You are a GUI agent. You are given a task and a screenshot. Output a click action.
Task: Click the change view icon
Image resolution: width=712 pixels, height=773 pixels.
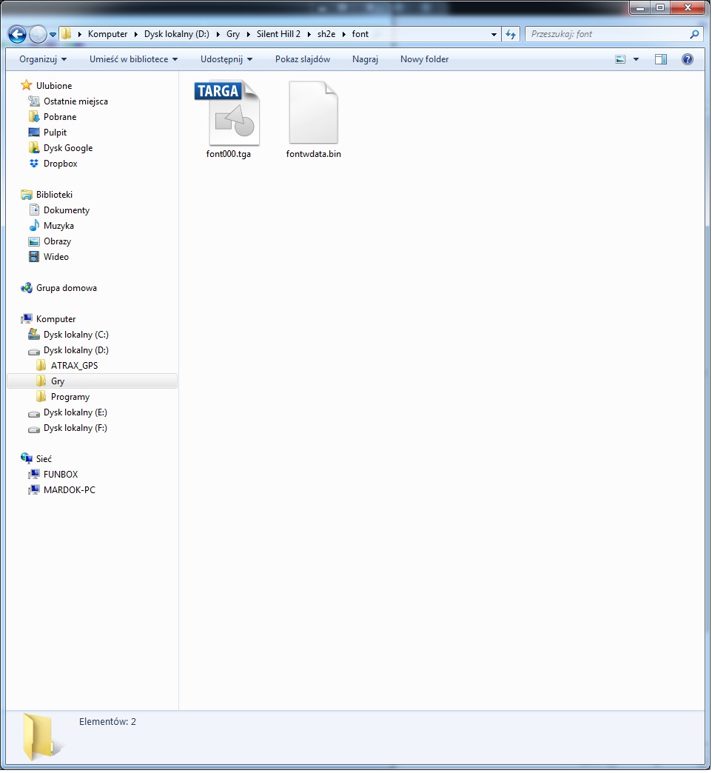(x=620, y=59)
